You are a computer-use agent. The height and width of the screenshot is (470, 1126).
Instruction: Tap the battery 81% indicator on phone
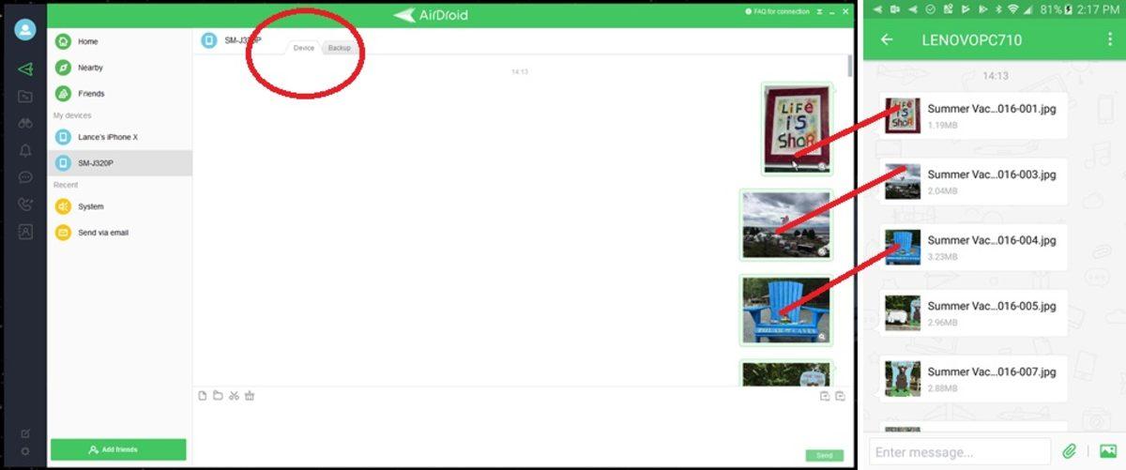click(x=1055, y=9)
